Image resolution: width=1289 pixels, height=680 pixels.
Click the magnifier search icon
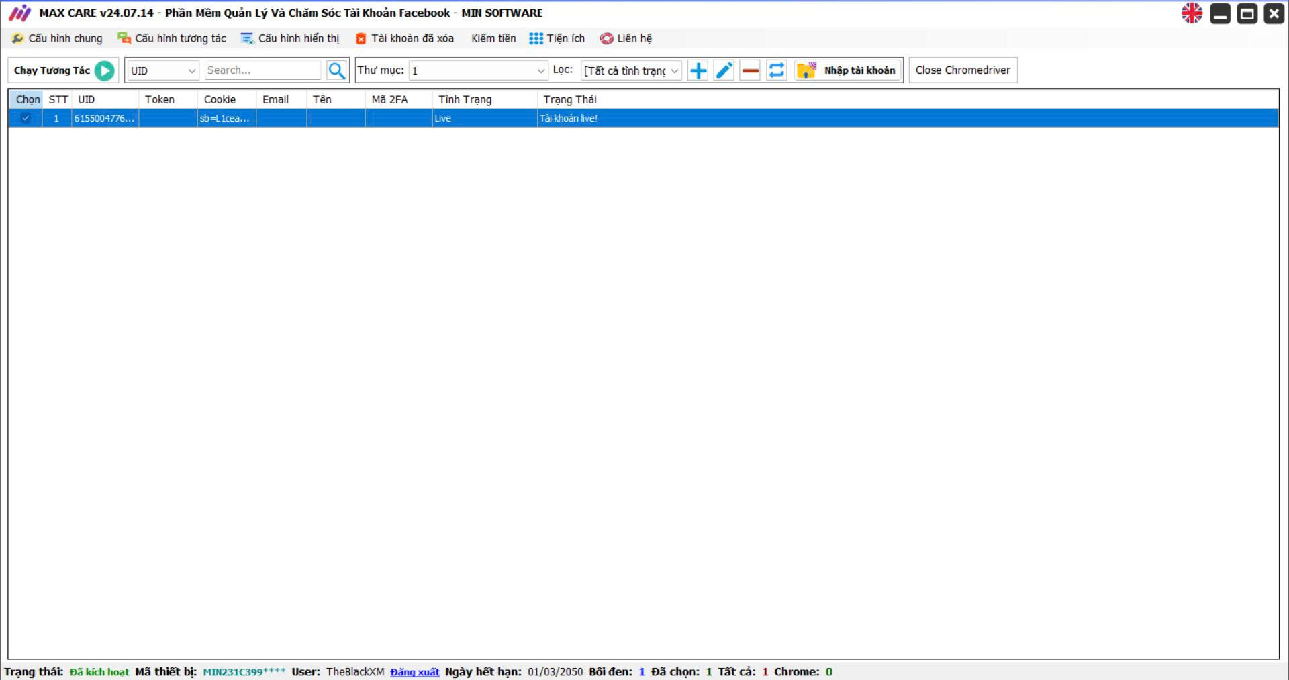click(x=336, y=70)
